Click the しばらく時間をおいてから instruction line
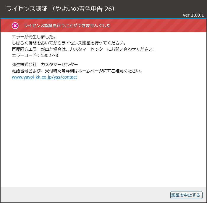 (69, 43)
